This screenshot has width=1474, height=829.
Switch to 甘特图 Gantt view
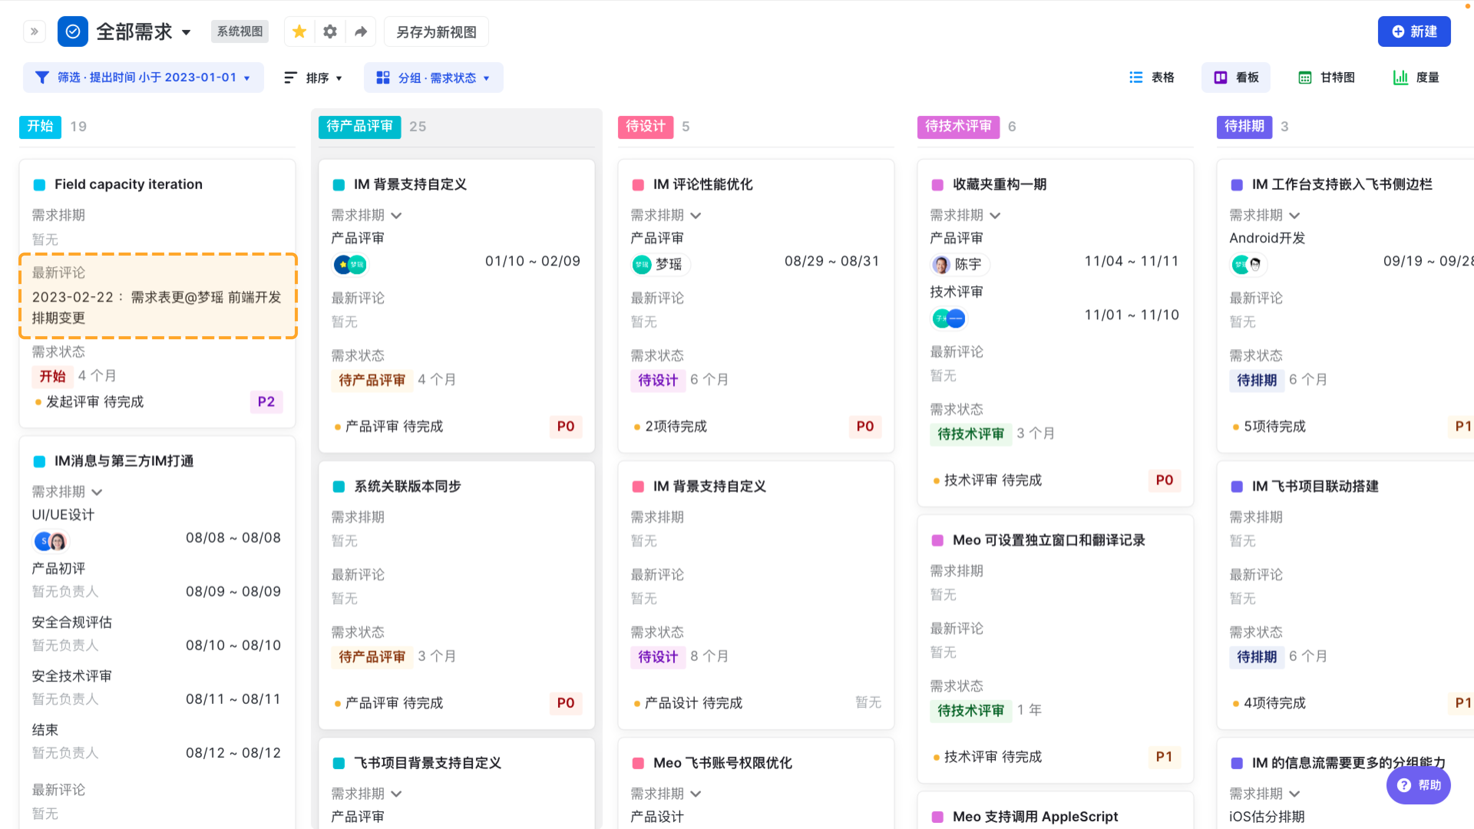[1326, 77]
